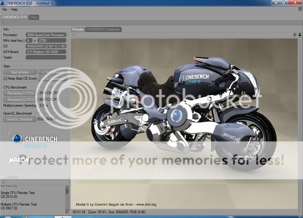Restore down the CINEBENCH window
The height and width of the screenshot is (218, 303).
tap(284, 3)
